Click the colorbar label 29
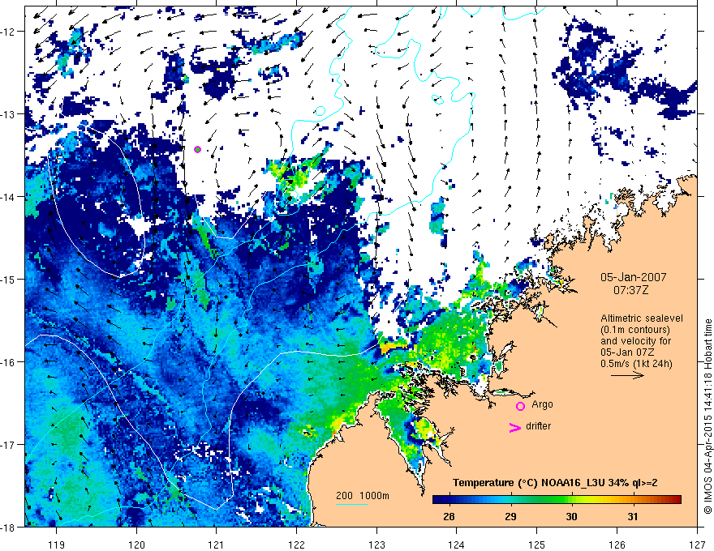This screenshot has height=551, width=714. [510, 516]
